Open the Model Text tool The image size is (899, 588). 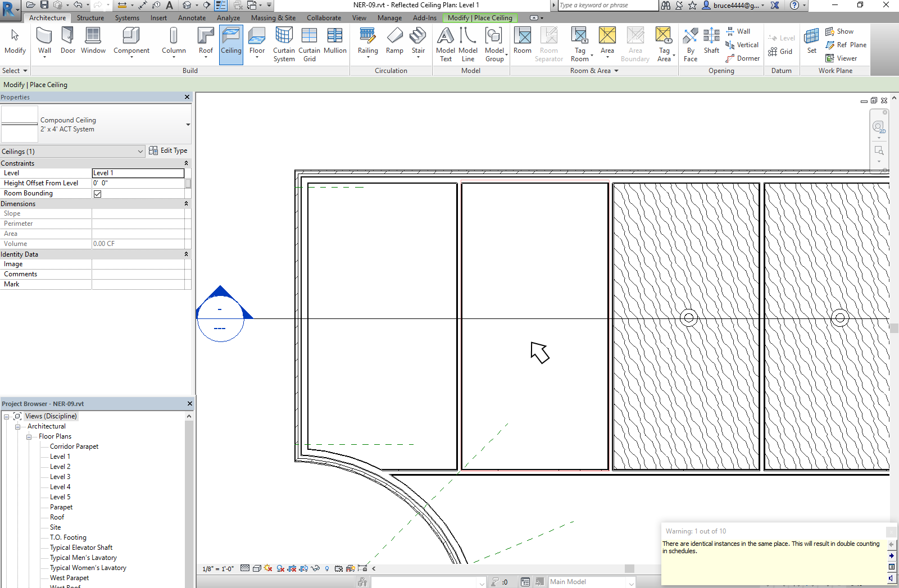coord(446,44)
